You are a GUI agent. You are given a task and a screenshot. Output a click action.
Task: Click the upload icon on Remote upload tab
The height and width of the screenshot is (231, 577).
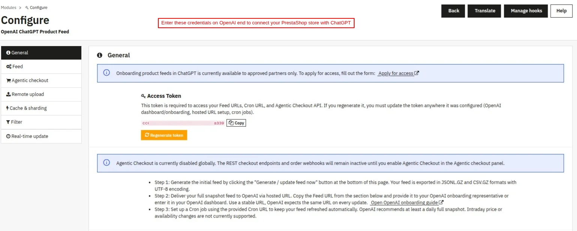tap(9, 94)
